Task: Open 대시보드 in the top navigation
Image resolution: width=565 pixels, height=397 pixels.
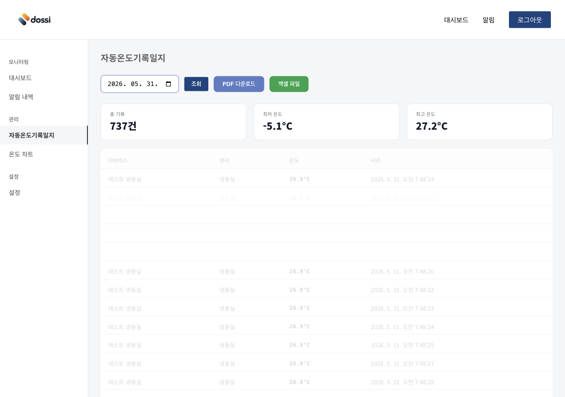Action: [456, 20]
